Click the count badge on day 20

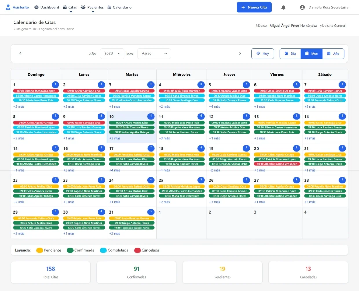(x=296, y=148)
